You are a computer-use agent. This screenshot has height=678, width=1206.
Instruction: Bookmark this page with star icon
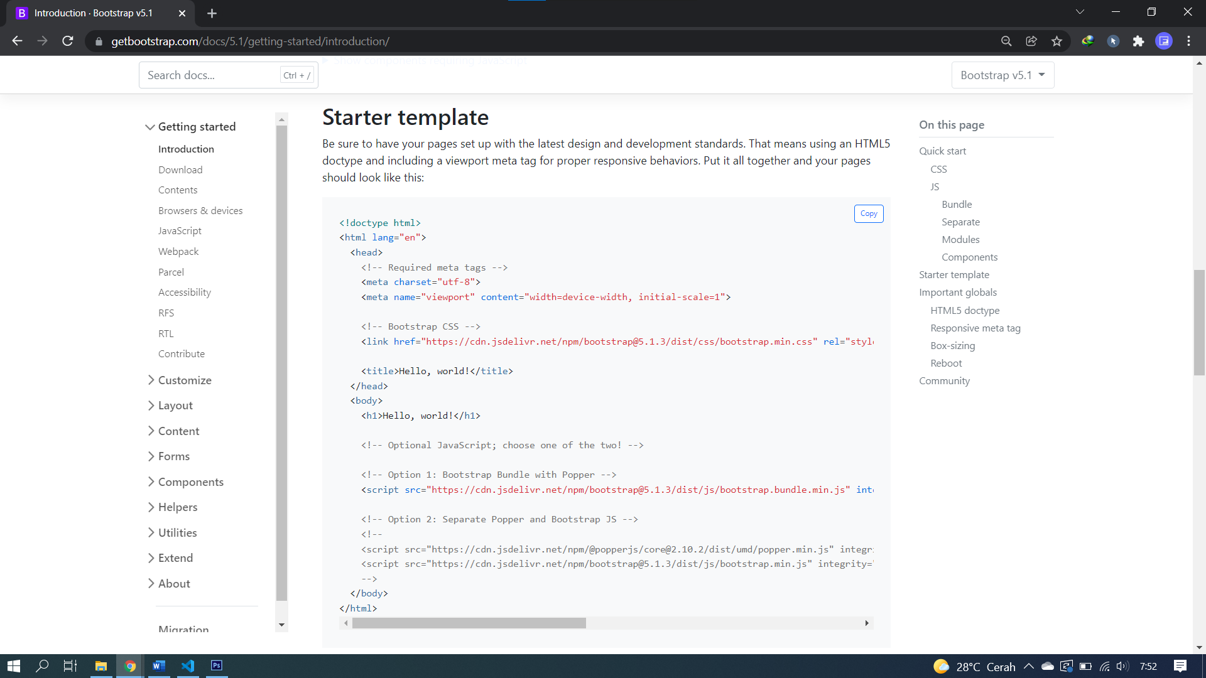(x=1057, y=41)
